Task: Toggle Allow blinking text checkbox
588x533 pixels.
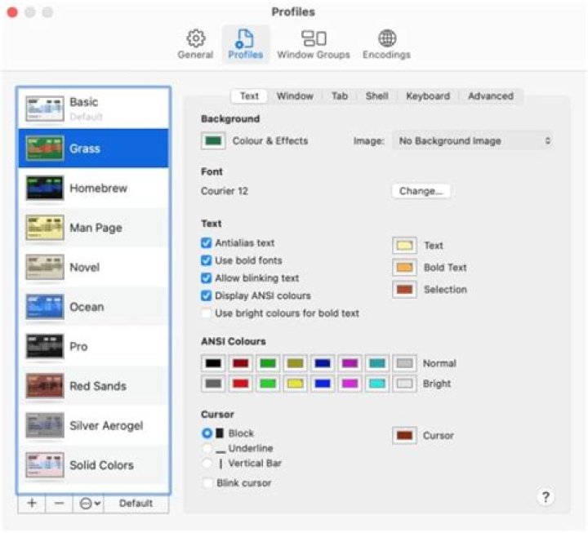Action: click(x=207, y=278)
